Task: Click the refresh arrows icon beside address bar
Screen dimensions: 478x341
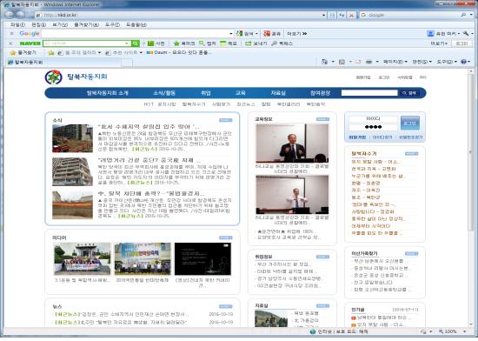Action: 342,15
